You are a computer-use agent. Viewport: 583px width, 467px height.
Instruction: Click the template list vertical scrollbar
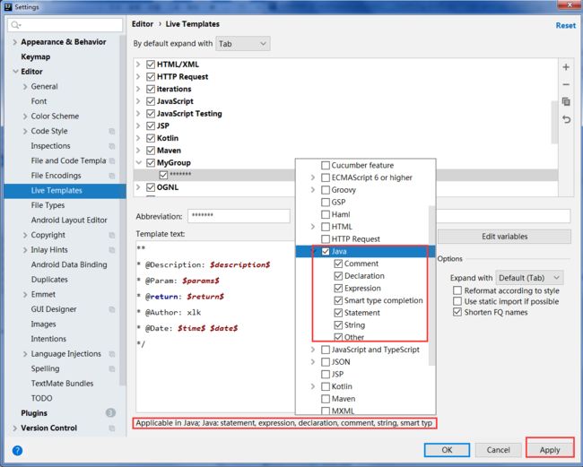[x=554, y=122]
